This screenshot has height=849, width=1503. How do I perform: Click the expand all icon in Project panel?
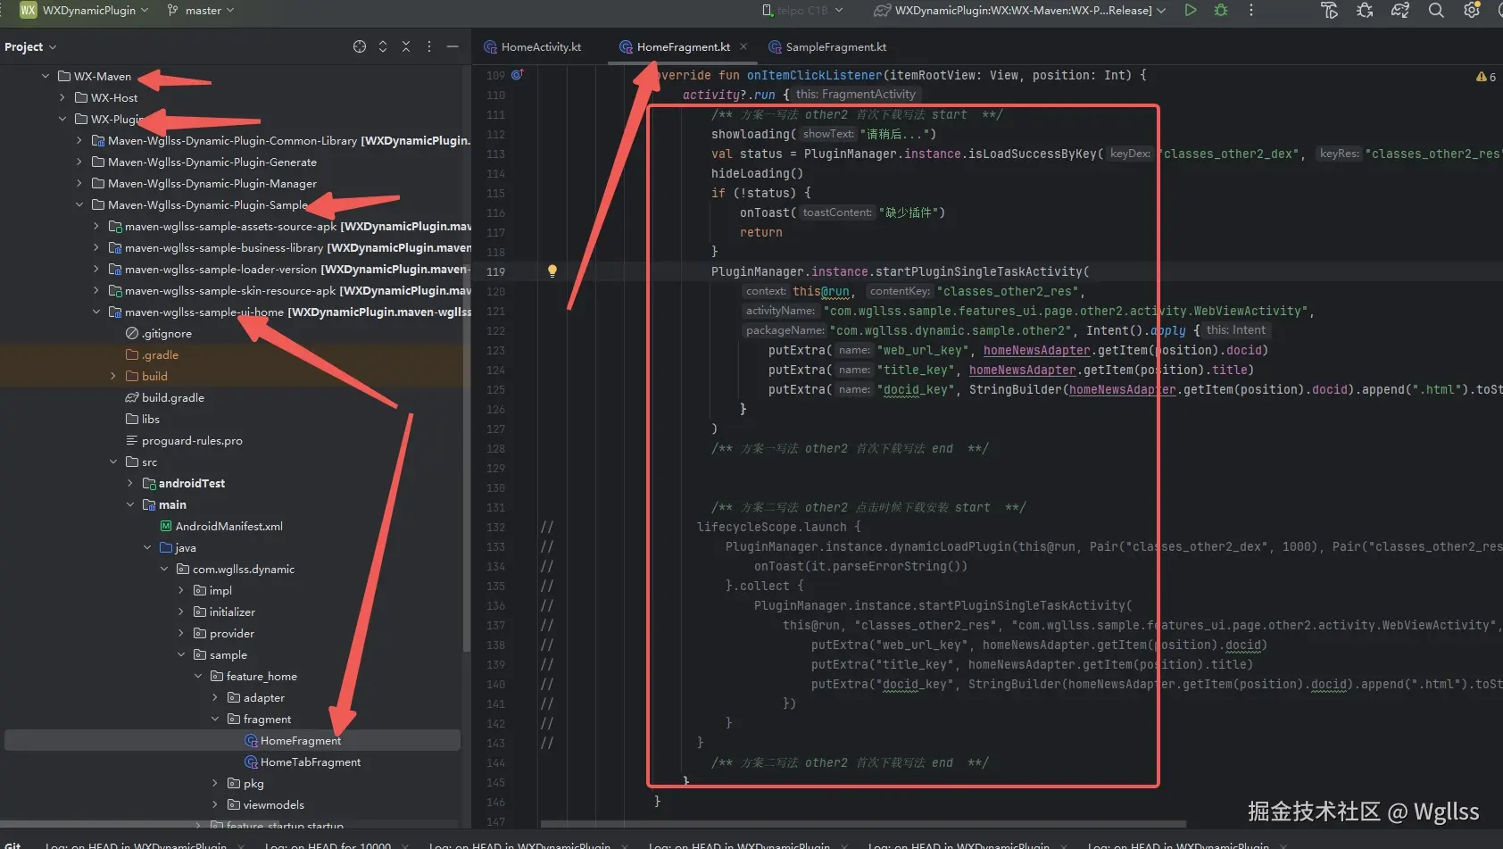[383, 46]
